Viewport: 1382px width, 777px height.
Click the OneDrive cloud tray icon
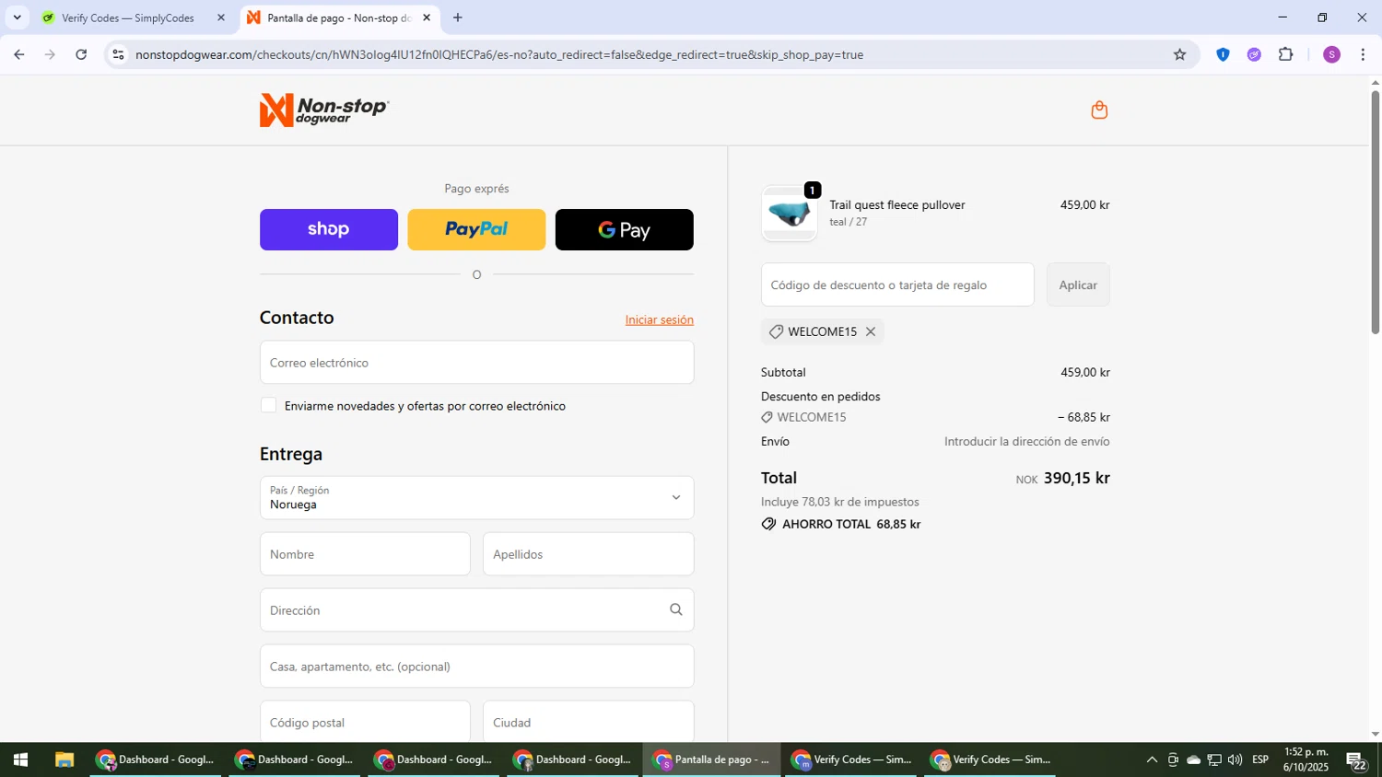pos(1193,760)
